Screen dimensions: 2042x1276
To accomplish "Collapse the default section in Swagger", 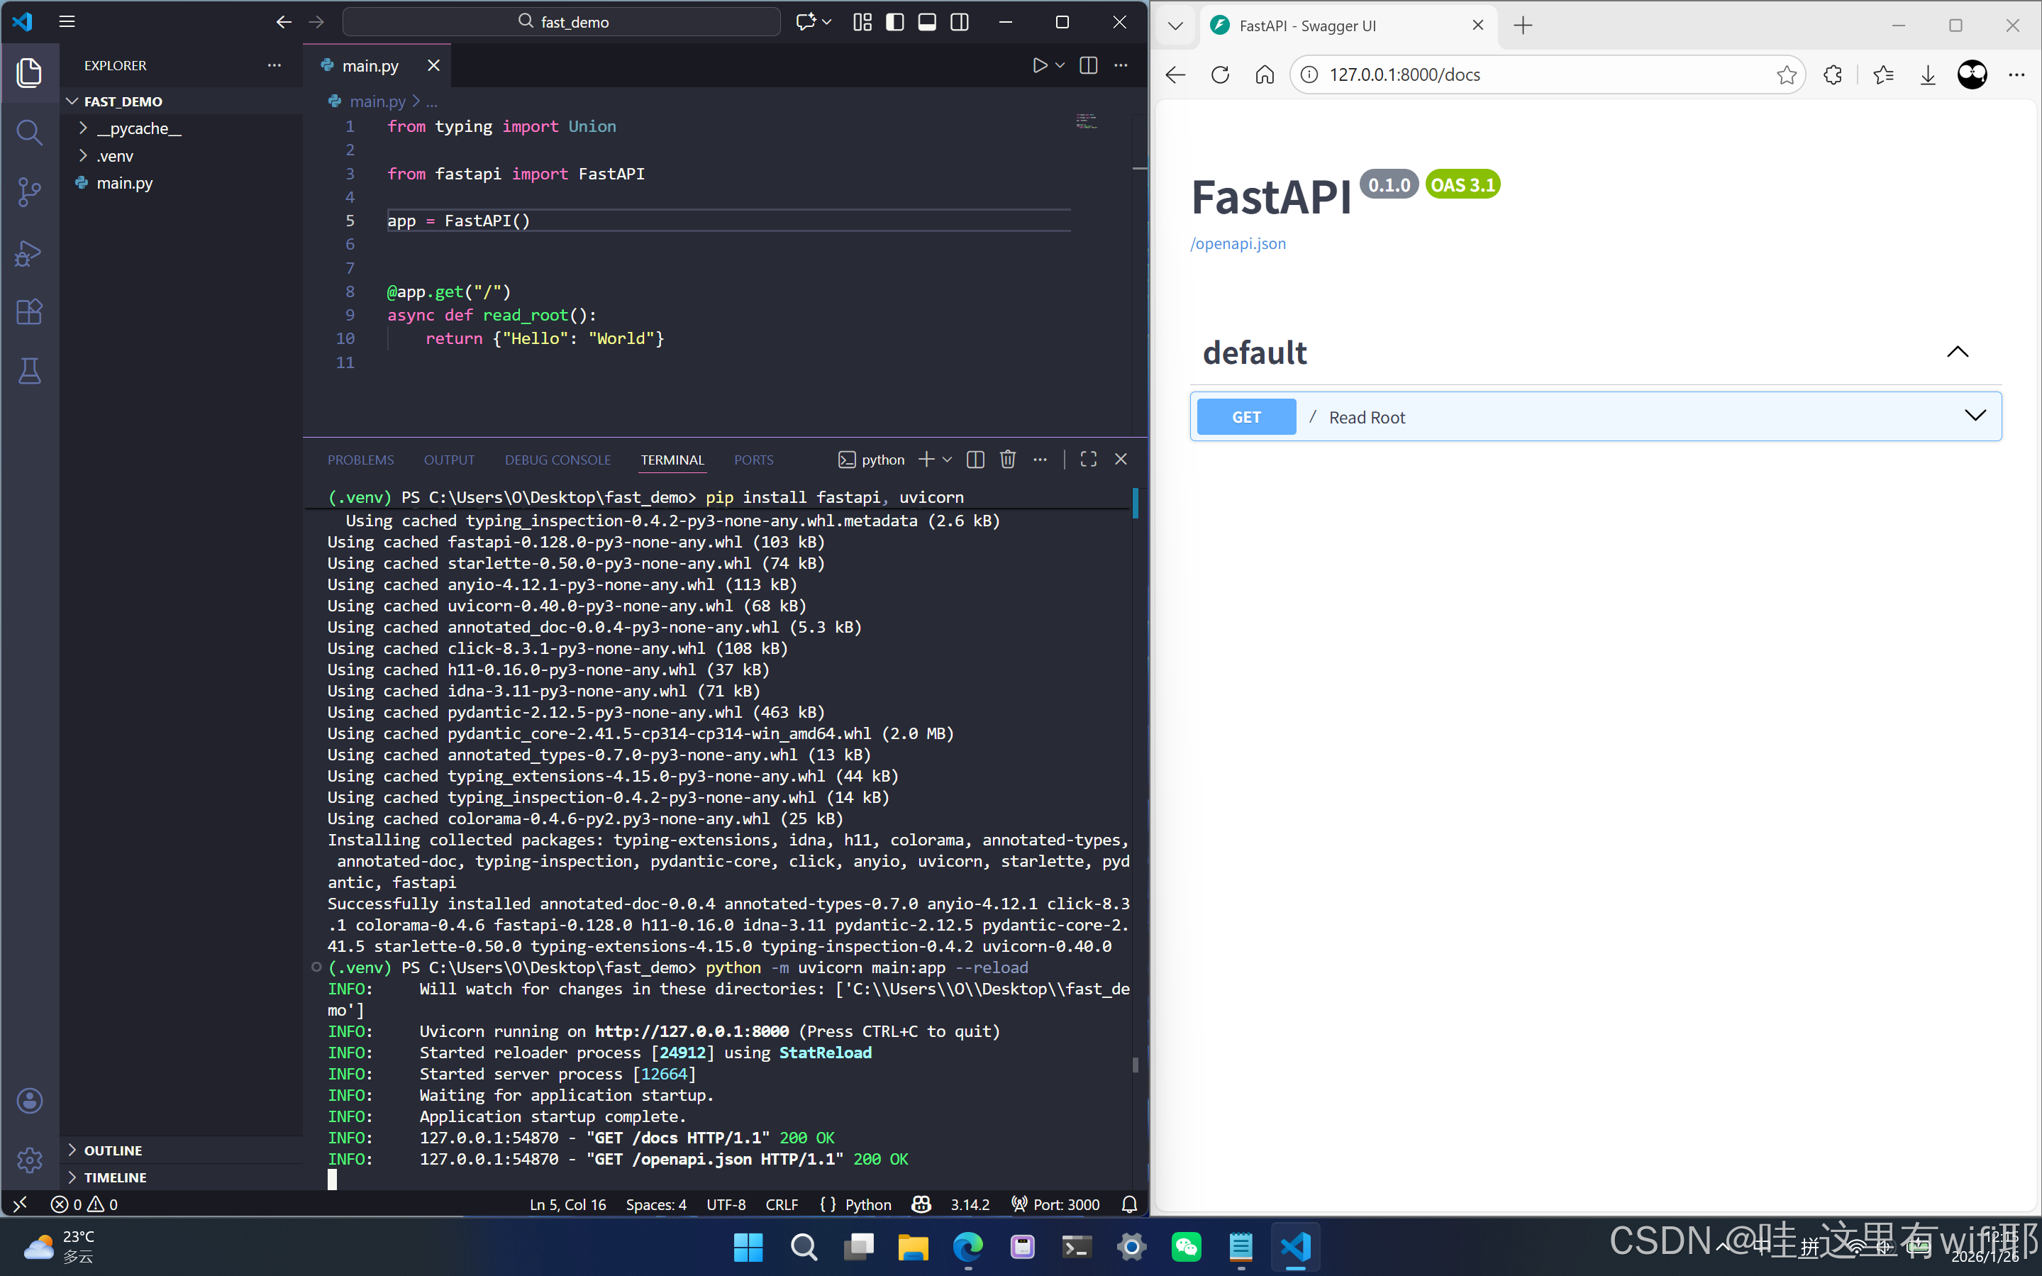I will point(1958,352).
